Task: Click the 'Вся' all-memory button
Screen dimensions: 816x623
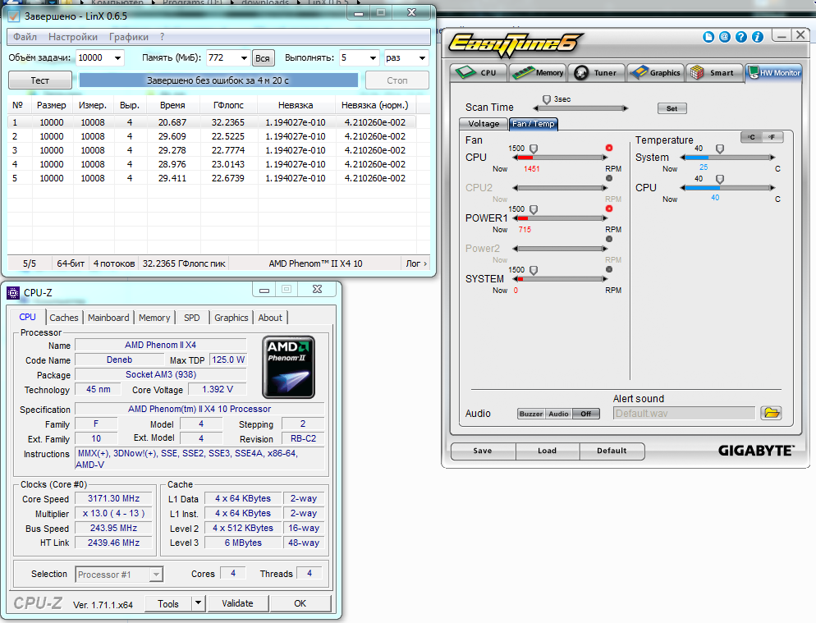Action: [x=263, y=58]
